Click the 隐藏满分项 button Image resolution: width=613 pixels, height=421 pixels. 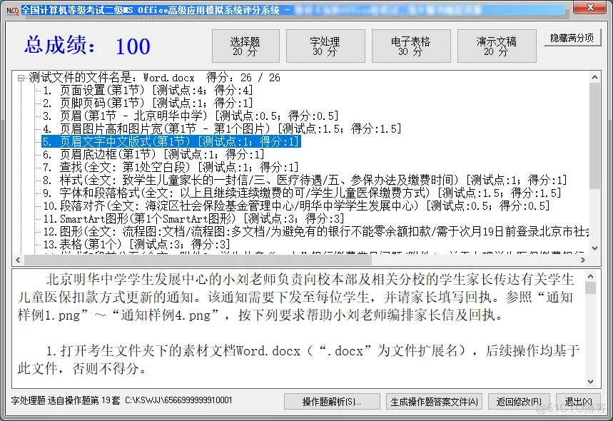point(572,38)
